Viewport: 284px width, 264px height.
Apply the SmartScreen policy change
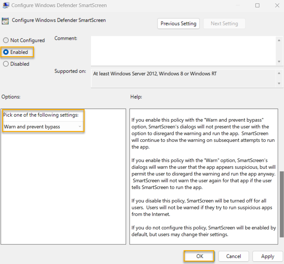click(267, 256)
